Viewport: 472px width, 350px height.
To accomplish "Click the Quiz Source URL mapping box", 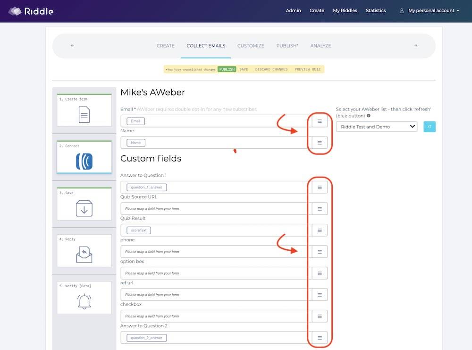I will [x=216, y=209].
